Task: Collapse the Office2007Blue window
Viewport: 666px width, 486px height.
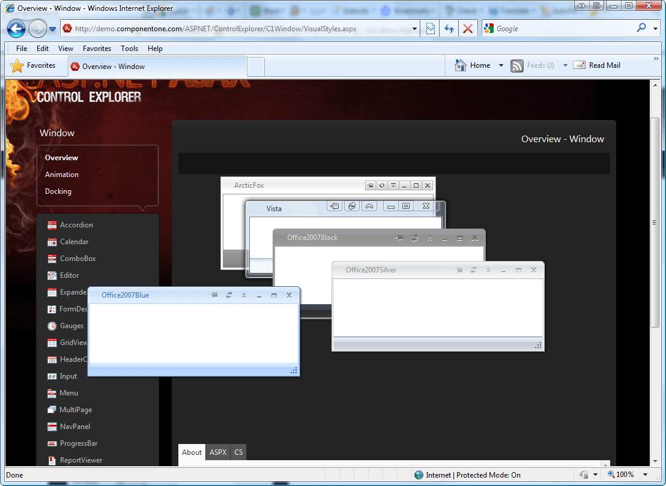Action: point(244,295)
